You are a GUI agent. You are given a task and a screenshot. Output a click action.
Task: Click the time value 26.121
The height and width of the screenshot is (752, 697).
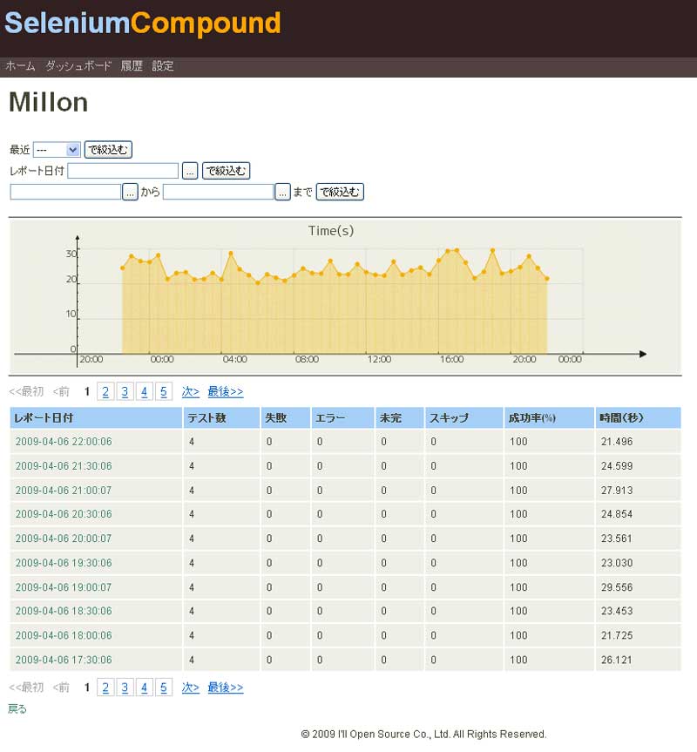[x=617, y=660]
